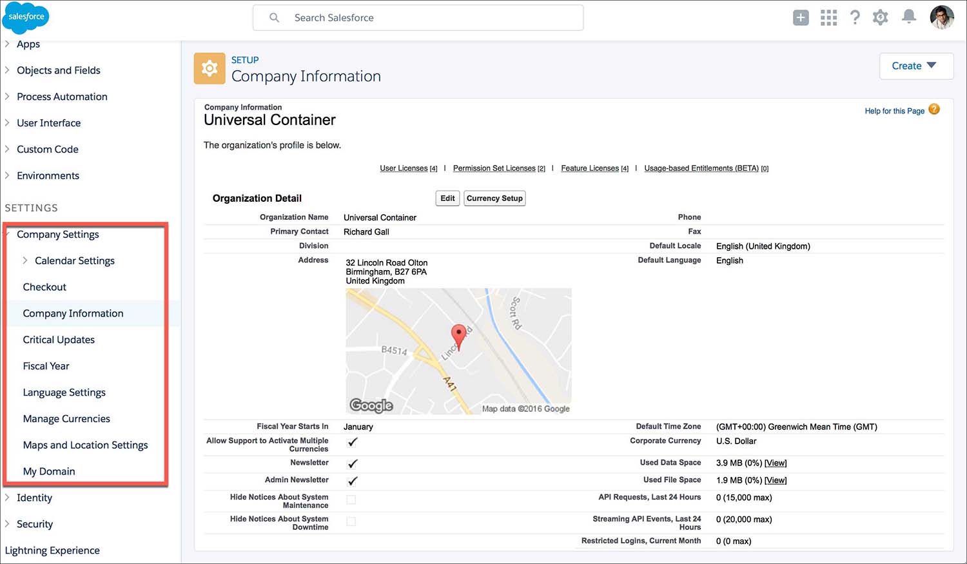Toggle the Admin Newsletter checkbox
The height and width of the screenshot is (564, 967).
pos(353,481)
